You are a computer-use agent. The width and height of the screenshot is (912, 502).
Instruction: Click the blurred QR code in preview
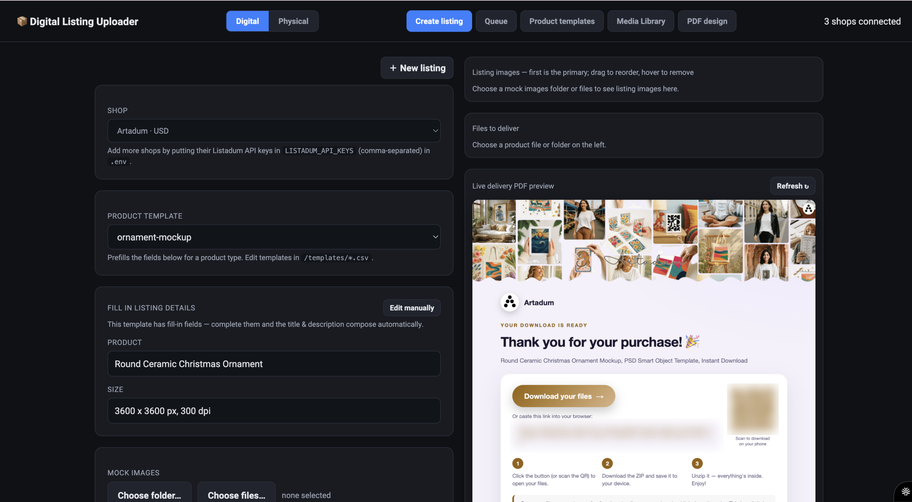click(x=752, y=409)
